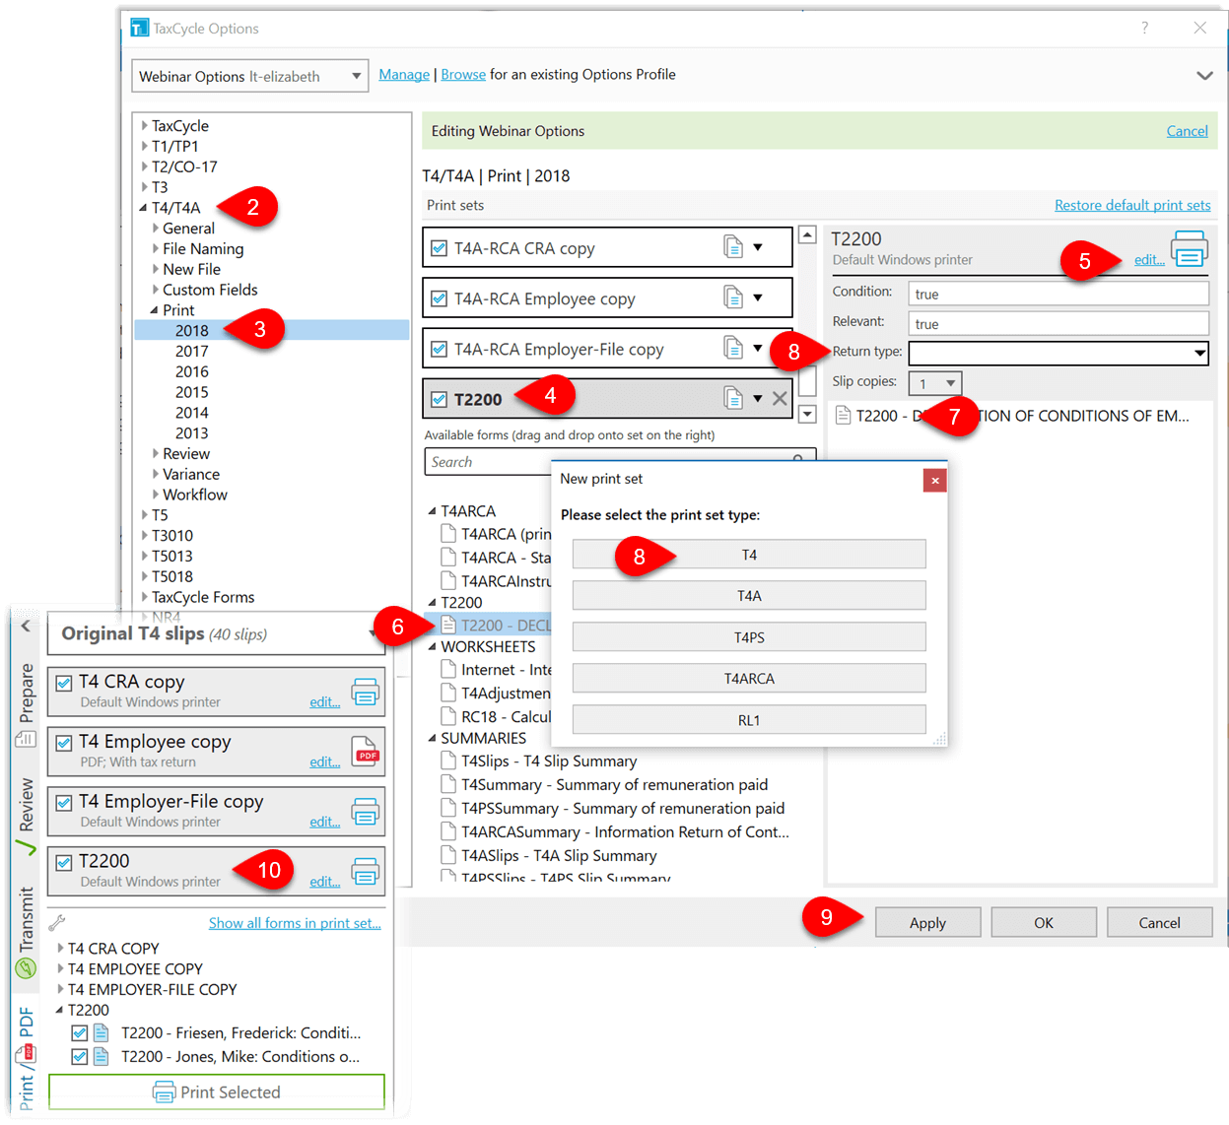The height and width of the screenshot is (1125, 1229).
Task: Click the printer icon on the sidebar T2200 set
Action: pyautogui.click(x=366, y=872)
